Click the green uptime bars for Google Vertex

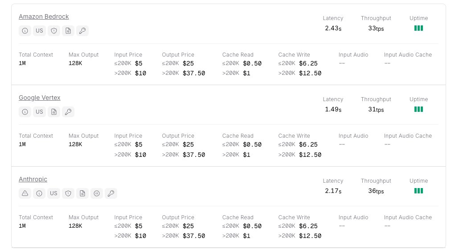[418, 109]
